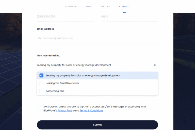Select the highlighted Leasing my property option text

(83, 76)
